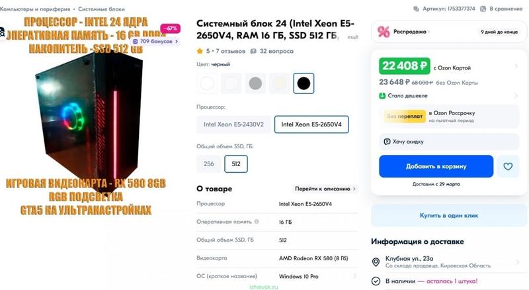
Task: Click the info icon next to Оперативная память
Action: [x=257, y=222]
